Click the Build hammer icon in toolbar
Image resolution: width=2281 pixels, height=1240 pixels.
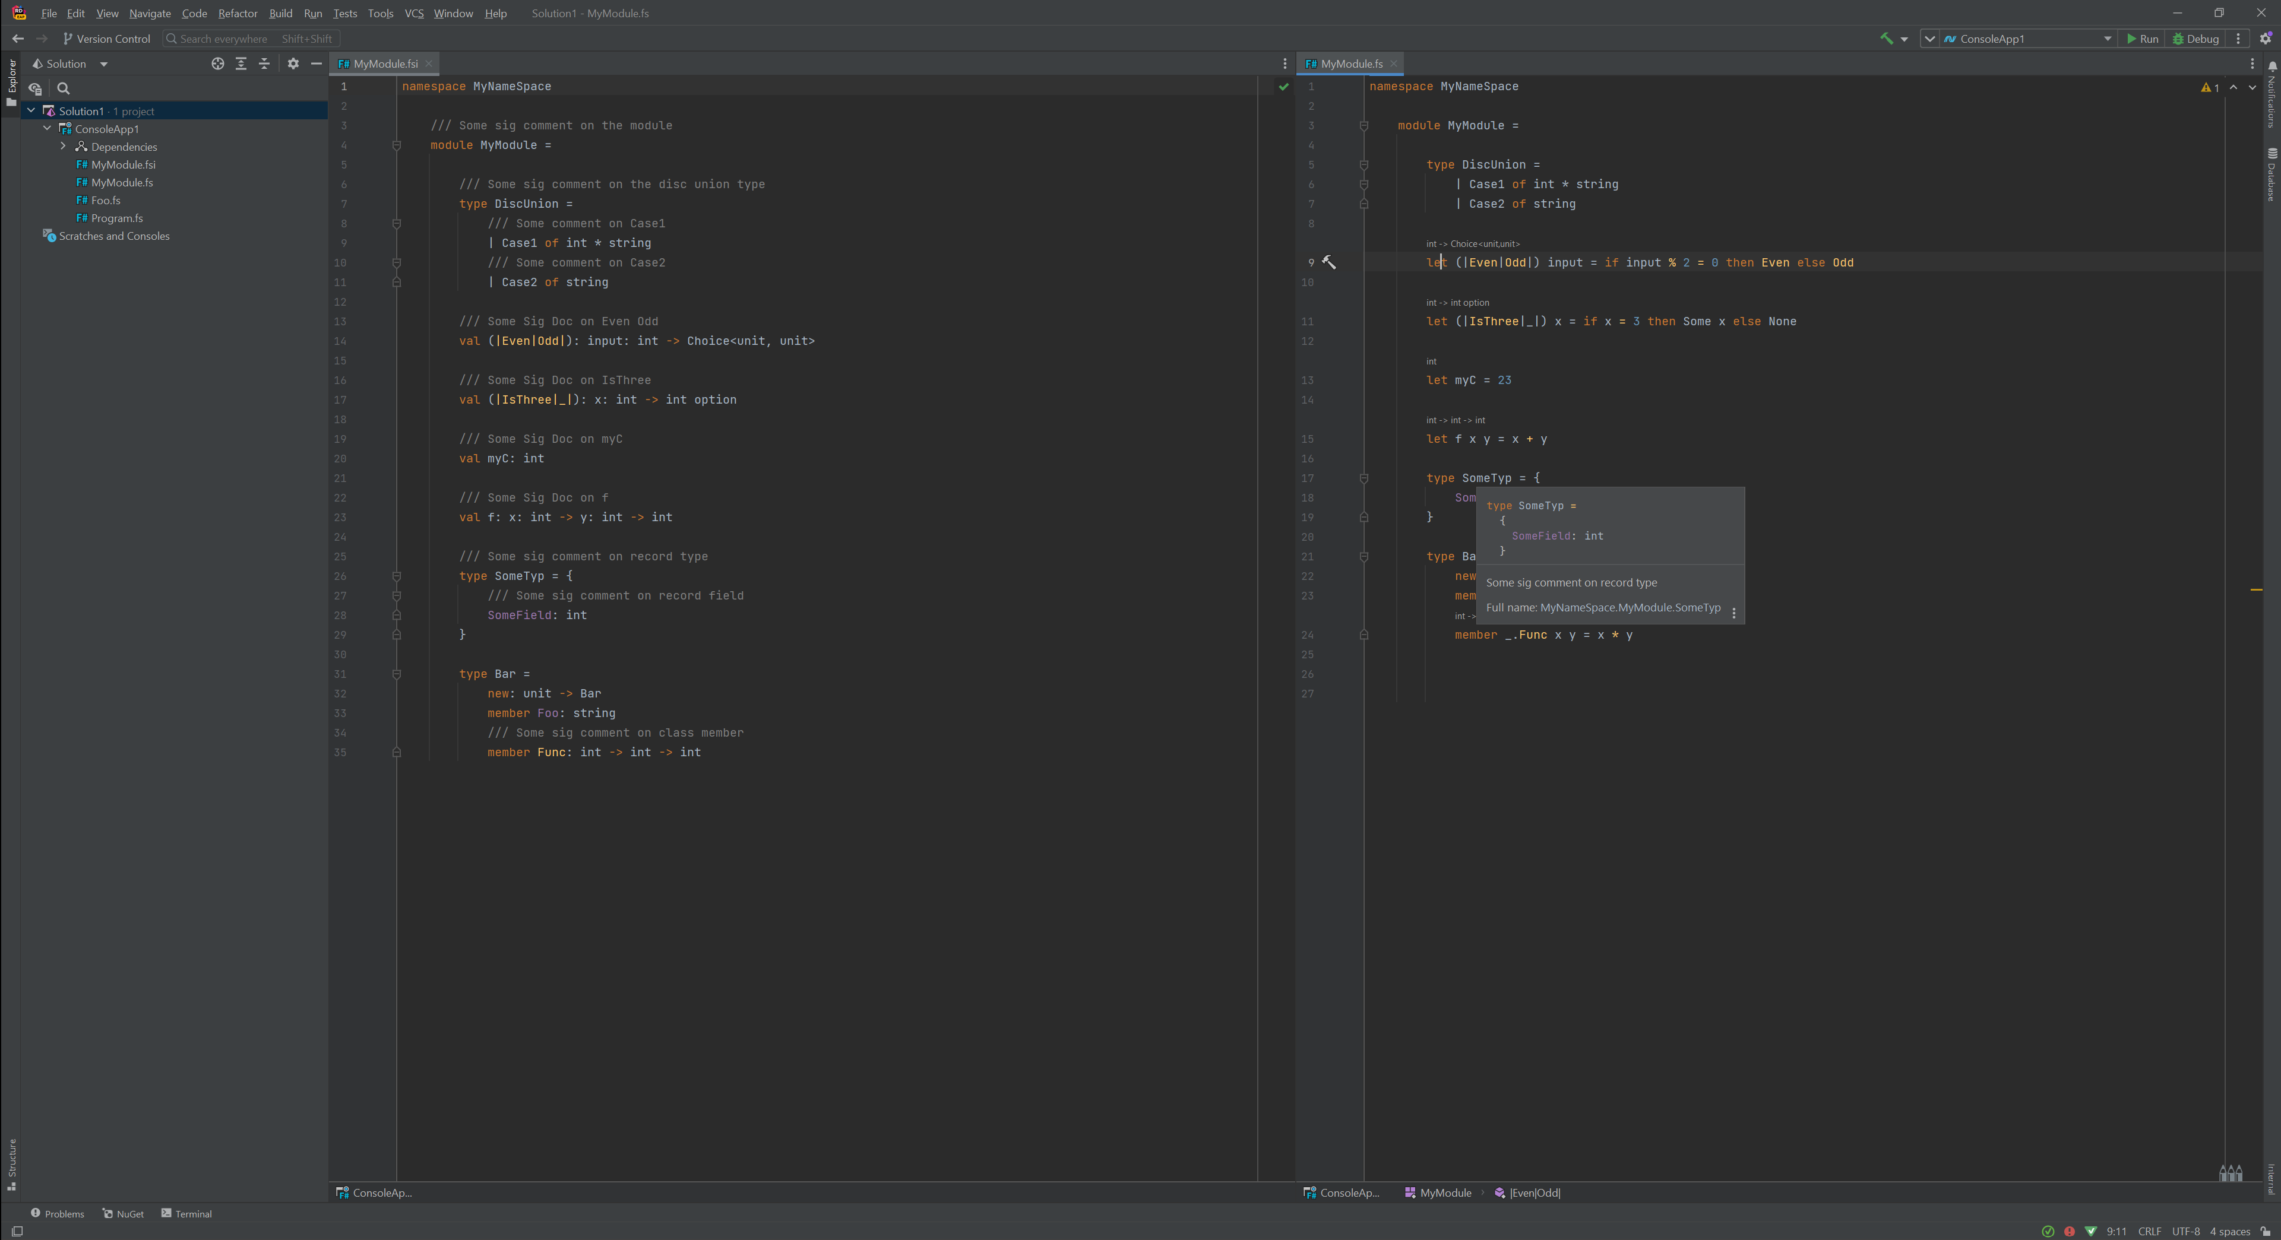click(x=1886, y=38)
